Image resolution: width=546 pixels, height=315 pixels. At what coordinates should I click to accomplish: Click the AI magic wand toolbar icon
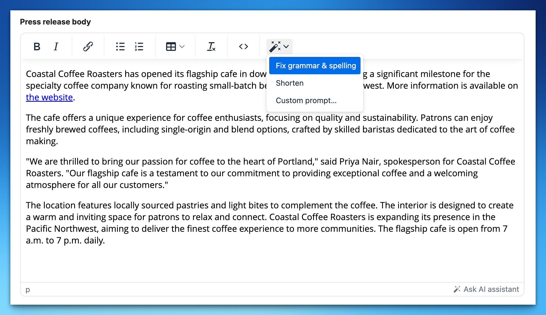point(275,47)
